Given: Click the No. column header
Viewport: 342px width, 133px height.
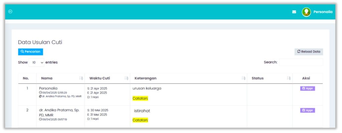Looking at the screenshot, I should coord(26,78).
